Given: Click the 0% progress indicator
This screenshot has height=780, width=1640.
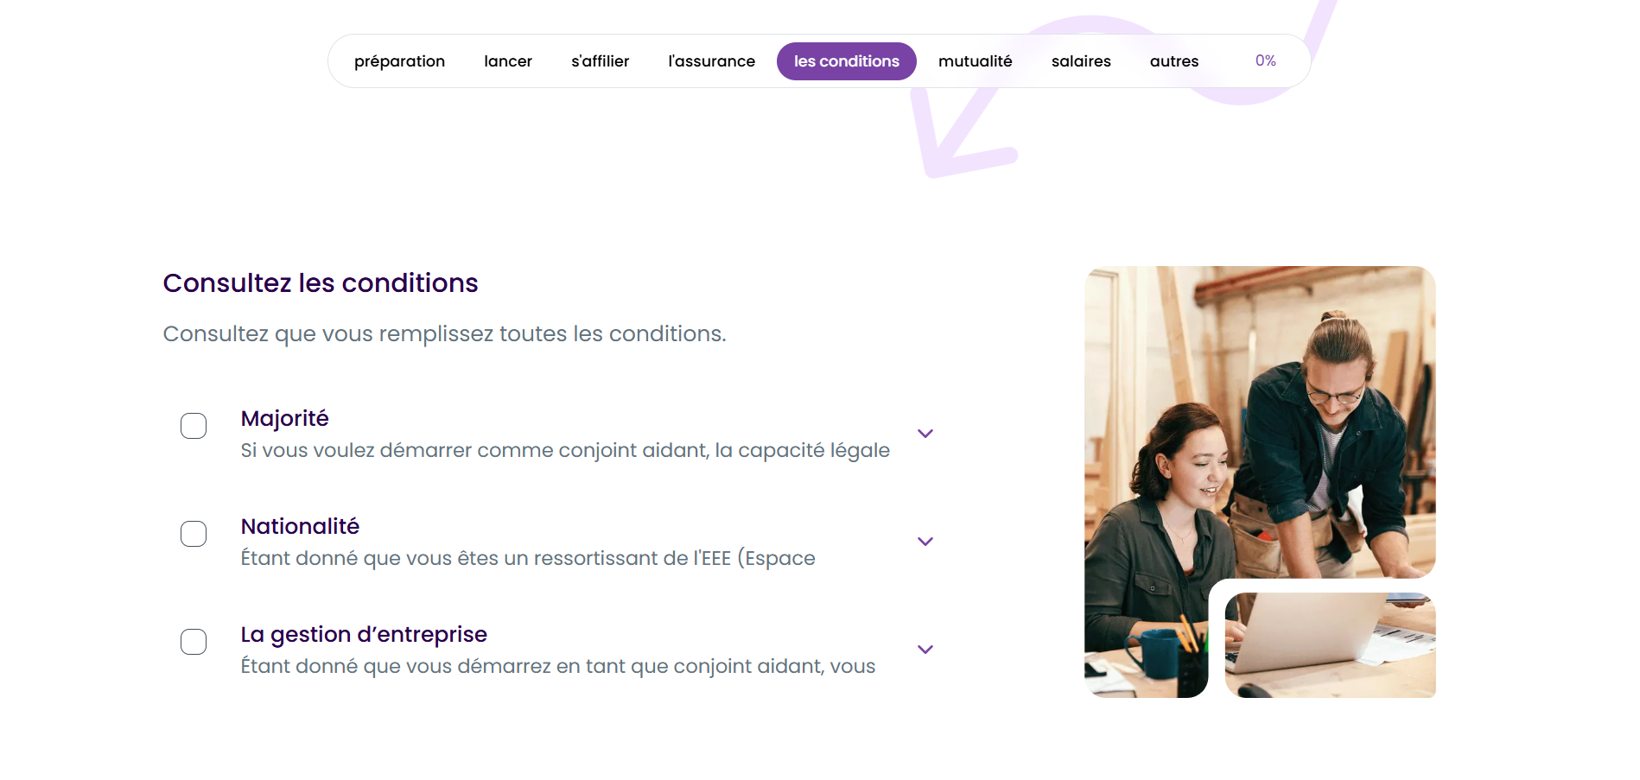Looking at the screenshot, I should click(x=1265, y=60).
